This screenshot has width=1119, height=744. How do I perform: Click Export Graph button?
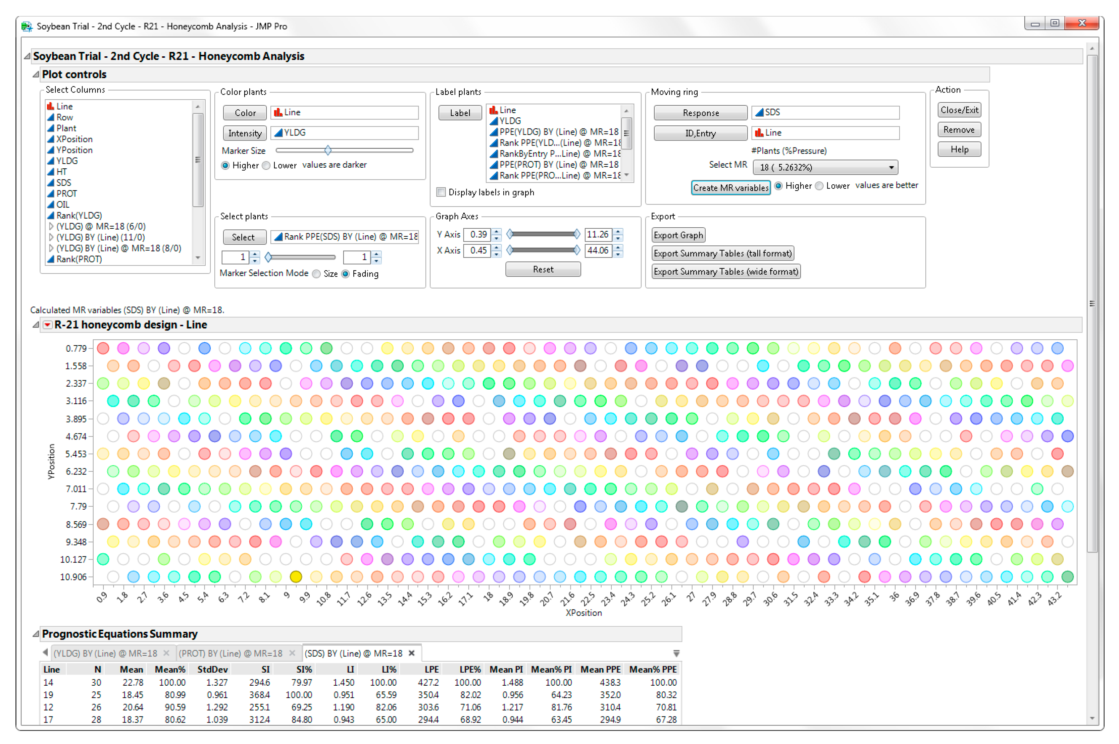click(x=678, y=235)
